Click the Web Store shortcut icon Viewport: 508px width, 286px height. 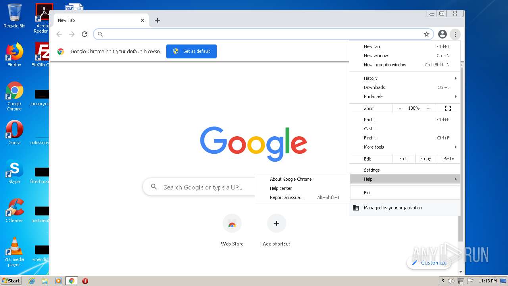point(232,223)
